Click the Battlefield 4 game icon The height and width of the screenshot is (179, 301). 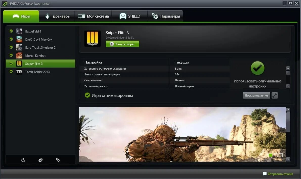pos(19,31)
